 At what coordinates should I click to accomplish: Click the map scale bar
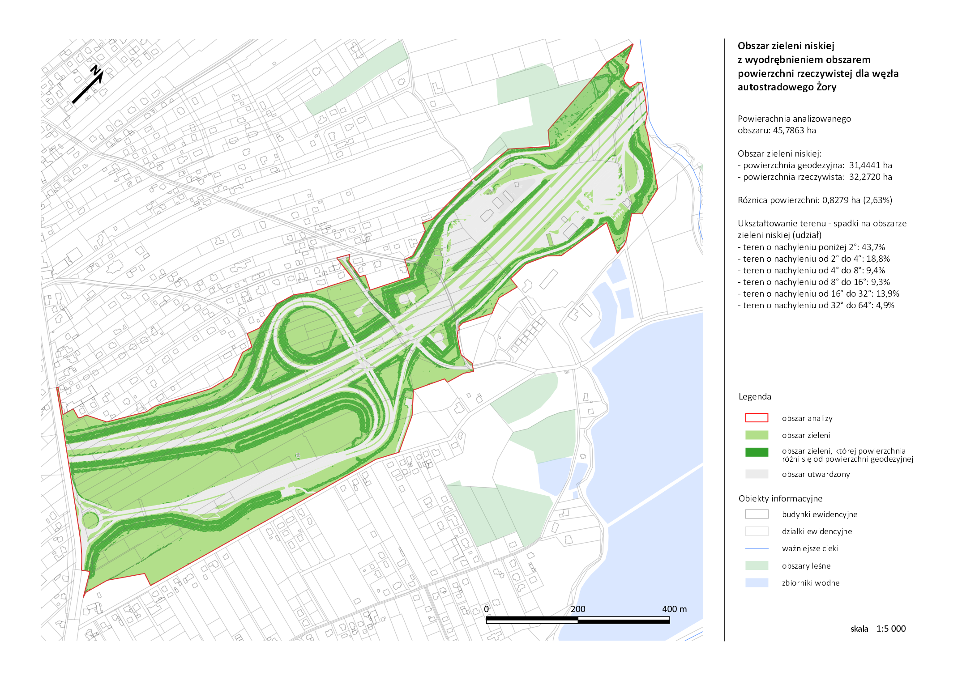577,620
